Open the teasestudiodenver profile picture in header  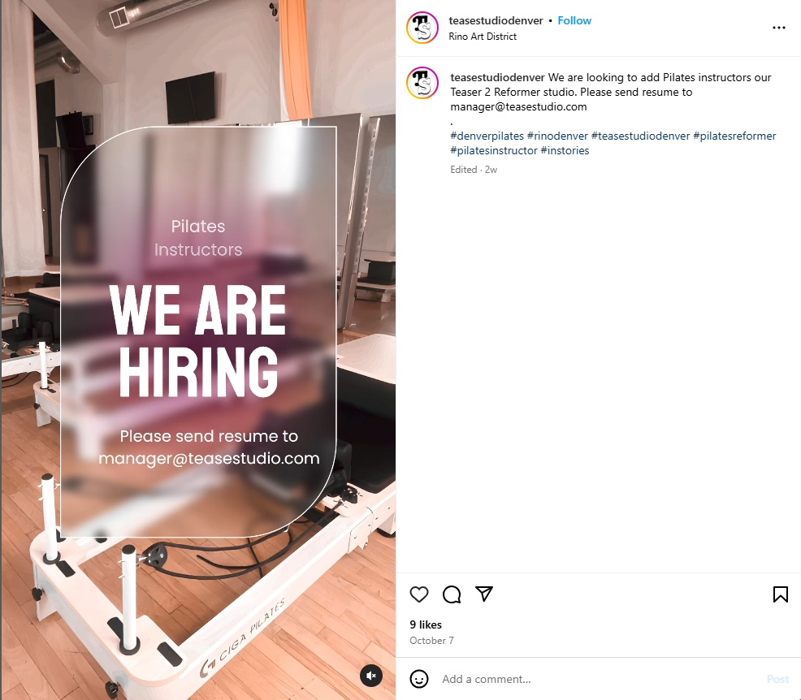pyautogui.click(x=422, y=28)
